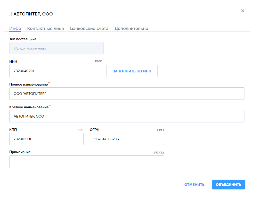Image resolution: width=254 pixels, height=199 pixels.
Task: Switch to the Инфо tab
Action: 15,28
